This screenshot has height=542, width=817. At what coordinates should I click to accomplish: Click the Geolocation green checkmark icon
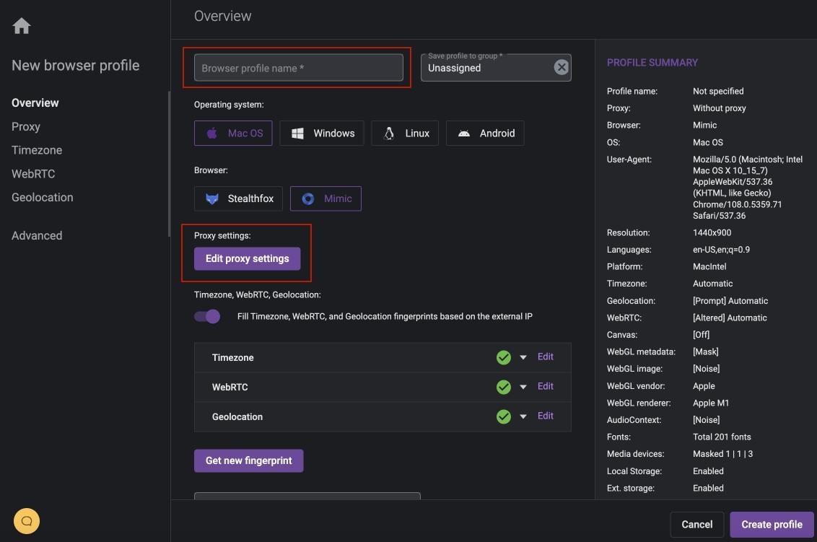click(x=503, y=417)
